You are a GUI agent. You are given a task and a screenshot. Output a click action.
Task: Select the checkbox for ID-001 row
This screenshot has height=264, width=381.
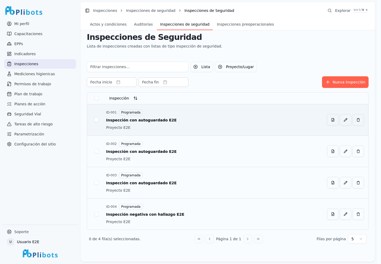click(97, 120)
